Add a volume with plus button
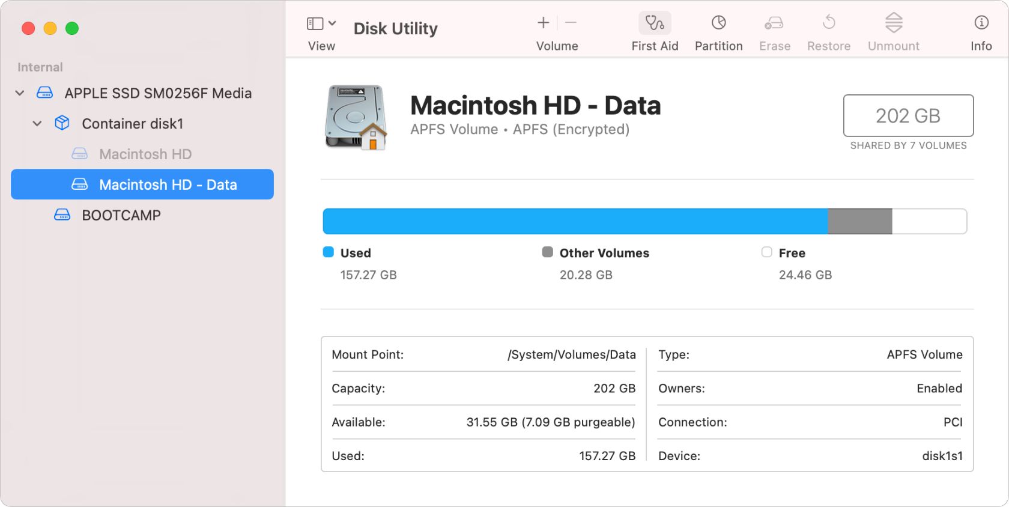Screen dimensions: 1009x507 (543, 23)
